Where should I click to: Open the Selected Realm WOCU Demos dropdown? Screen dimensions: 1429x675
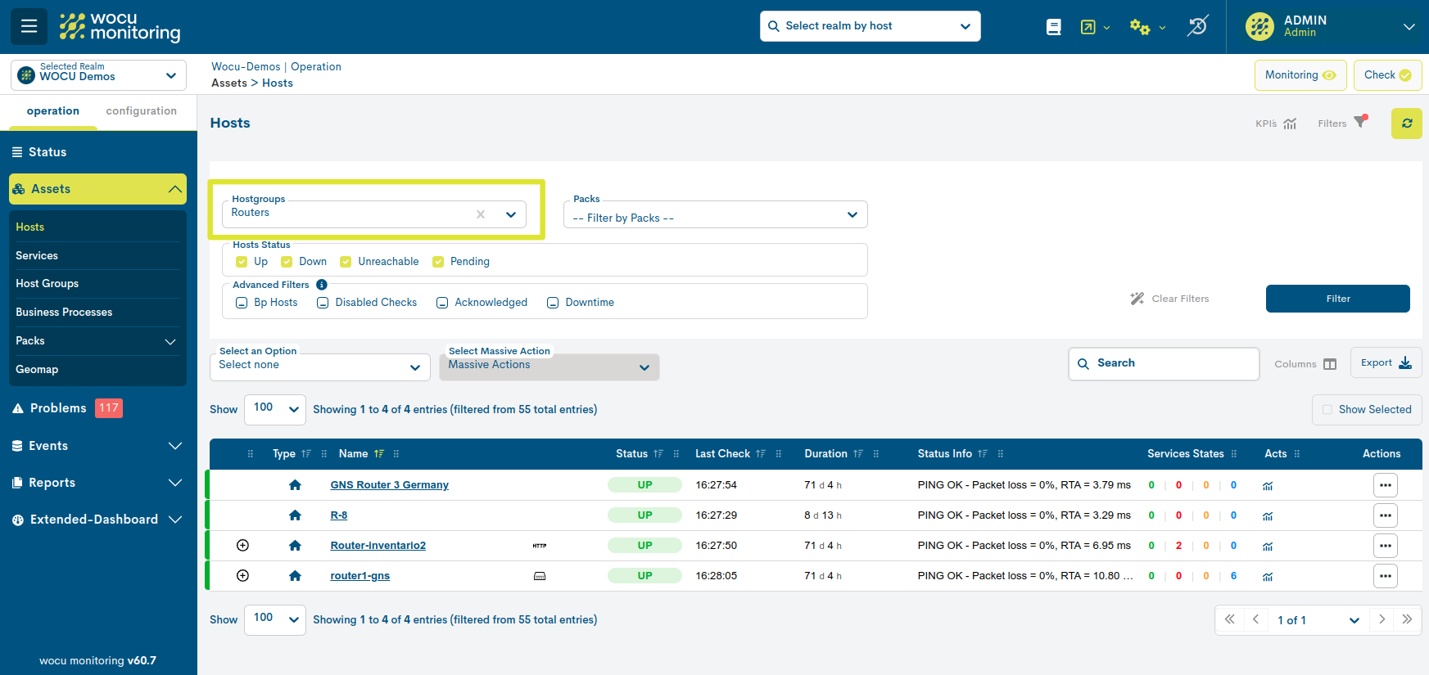coord(98,75)
